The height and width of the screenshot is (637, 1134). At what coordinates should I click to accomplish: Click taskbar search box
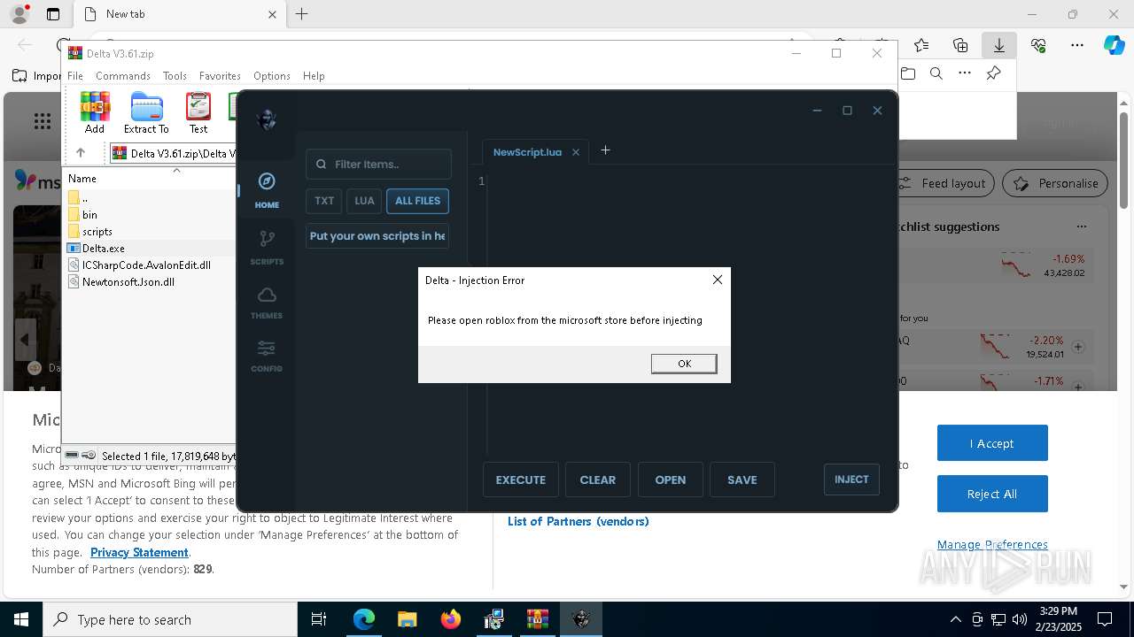(170, 619)
